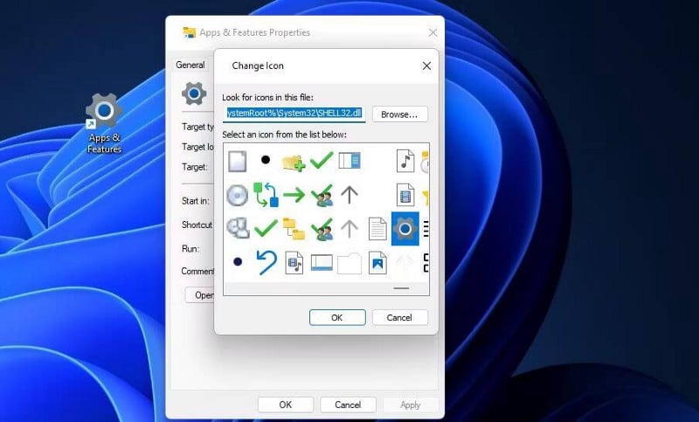Pick the single CD disc icon
This screenshot has height=422, width=699.
237,195
